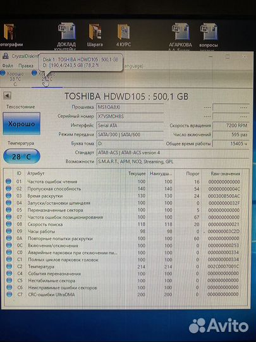
Task: Select row Часы работы
Action: click(x=123, y=231)
